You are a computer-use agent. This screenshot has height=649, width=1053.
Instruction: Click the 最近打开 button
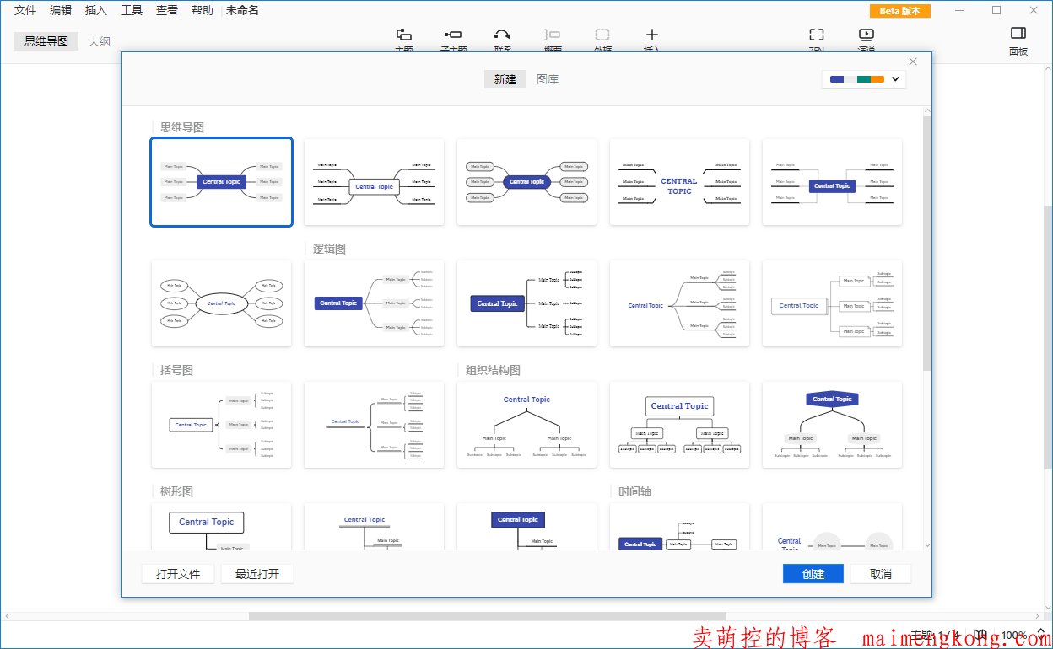[256, 574]
